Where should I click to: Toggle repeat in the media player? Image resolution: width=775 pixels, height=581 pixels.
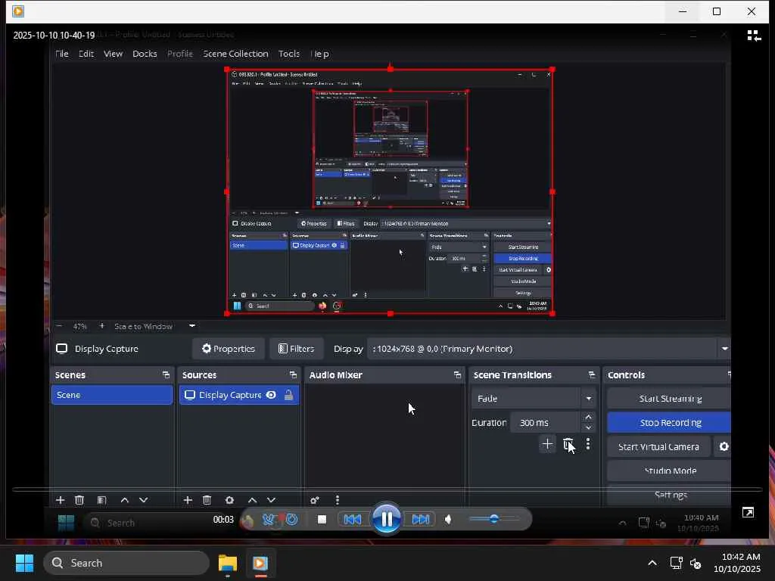coord(291,519)
